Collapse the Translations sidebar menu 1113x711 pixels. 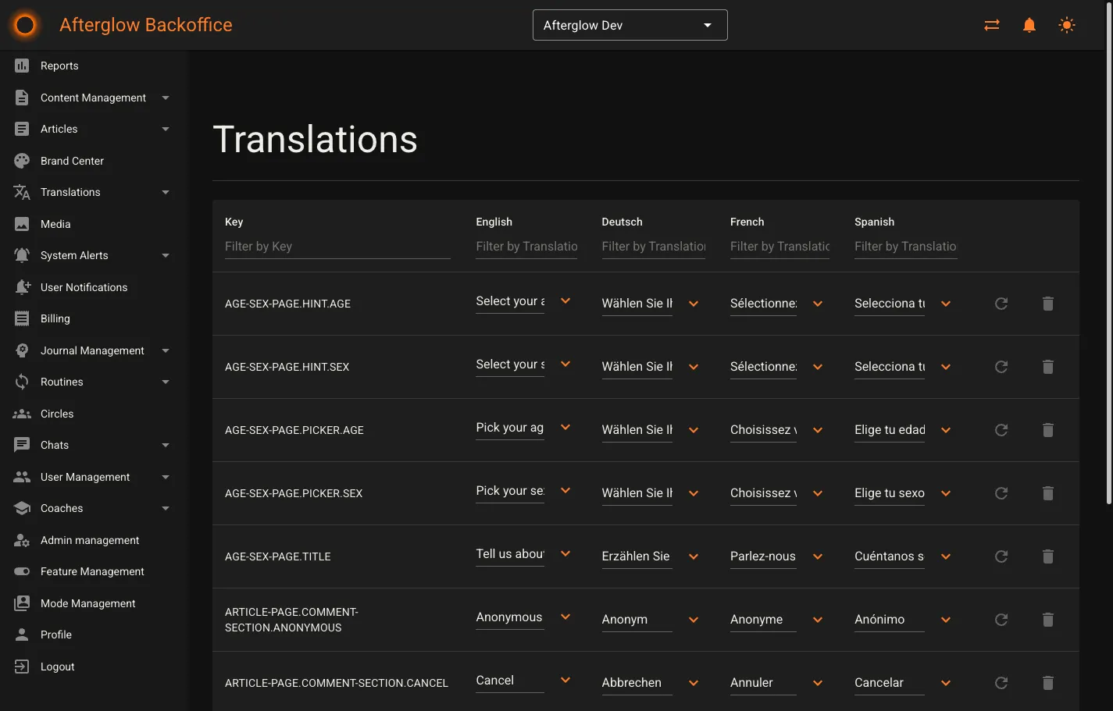(165, 192)
